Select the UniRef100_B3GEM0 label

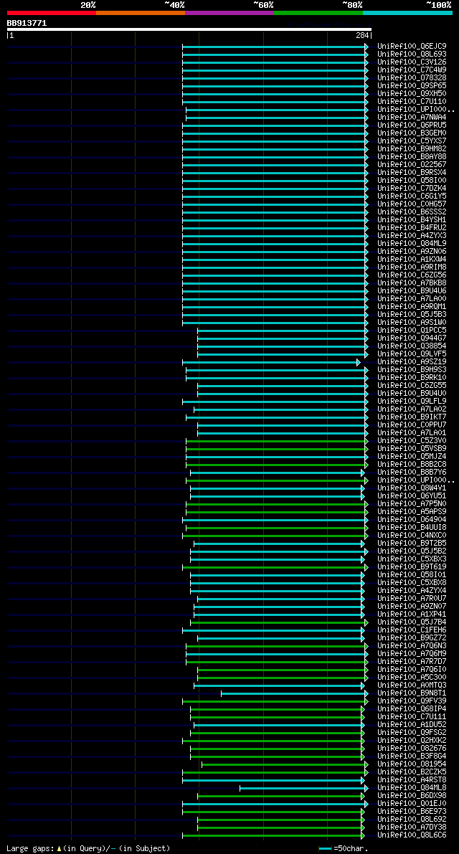(412, 133)
